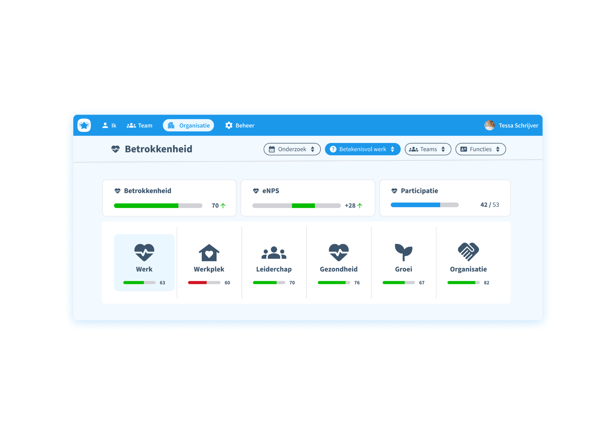Click the Leiderchap group icon

tap(274, 253)
